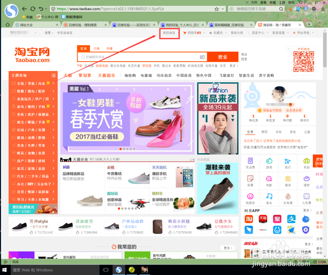This screenshot has height=275, width=328.
Task: Click browser back arrow button
Action: pyautogui.click(x=25, y=9)
